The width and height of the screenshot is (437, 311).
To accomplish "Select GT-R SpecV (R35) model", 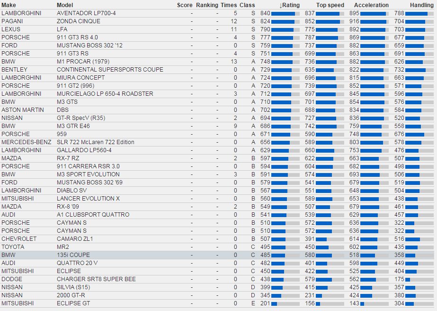I will (81, 118).
